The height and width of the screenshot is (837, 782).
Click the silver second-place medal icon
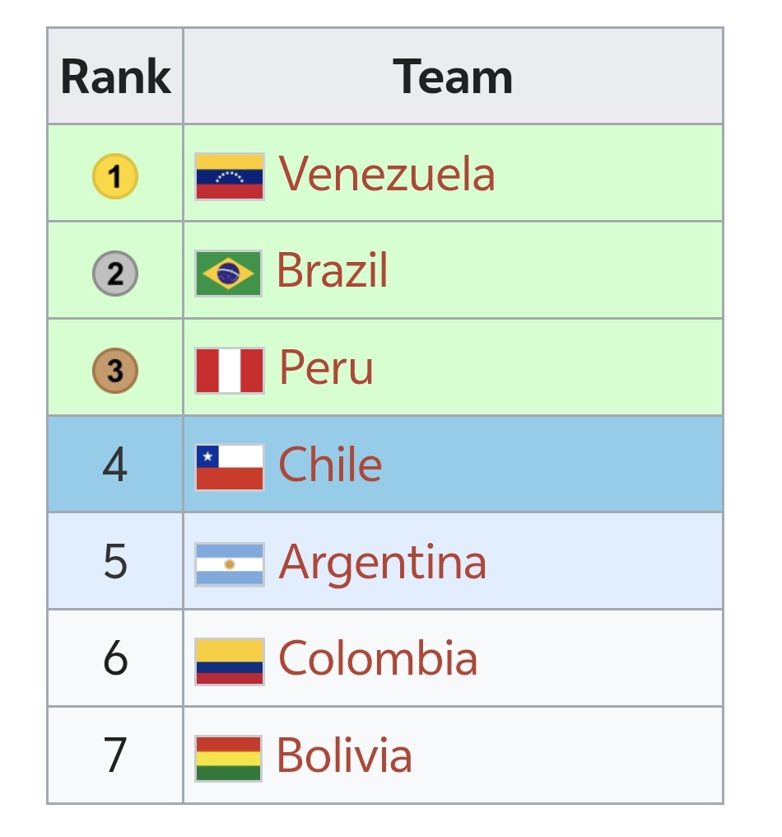115,274
